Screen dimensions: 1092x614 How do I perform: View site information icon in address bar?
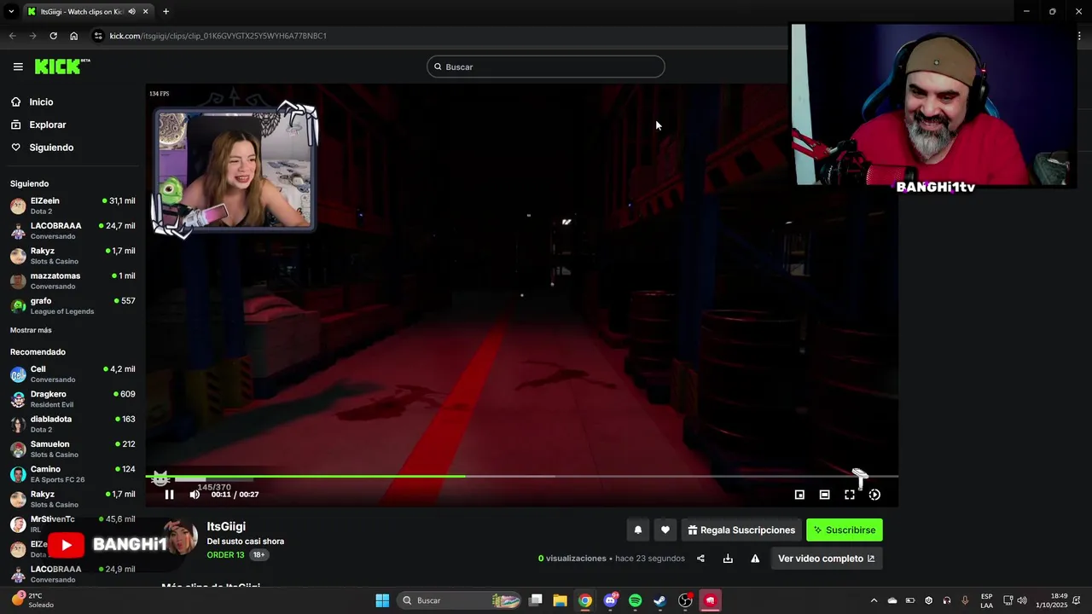[x=99, y=36]
